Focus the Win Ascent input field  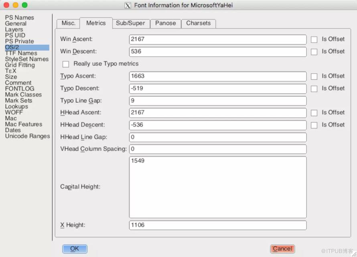tap(218, 40)
